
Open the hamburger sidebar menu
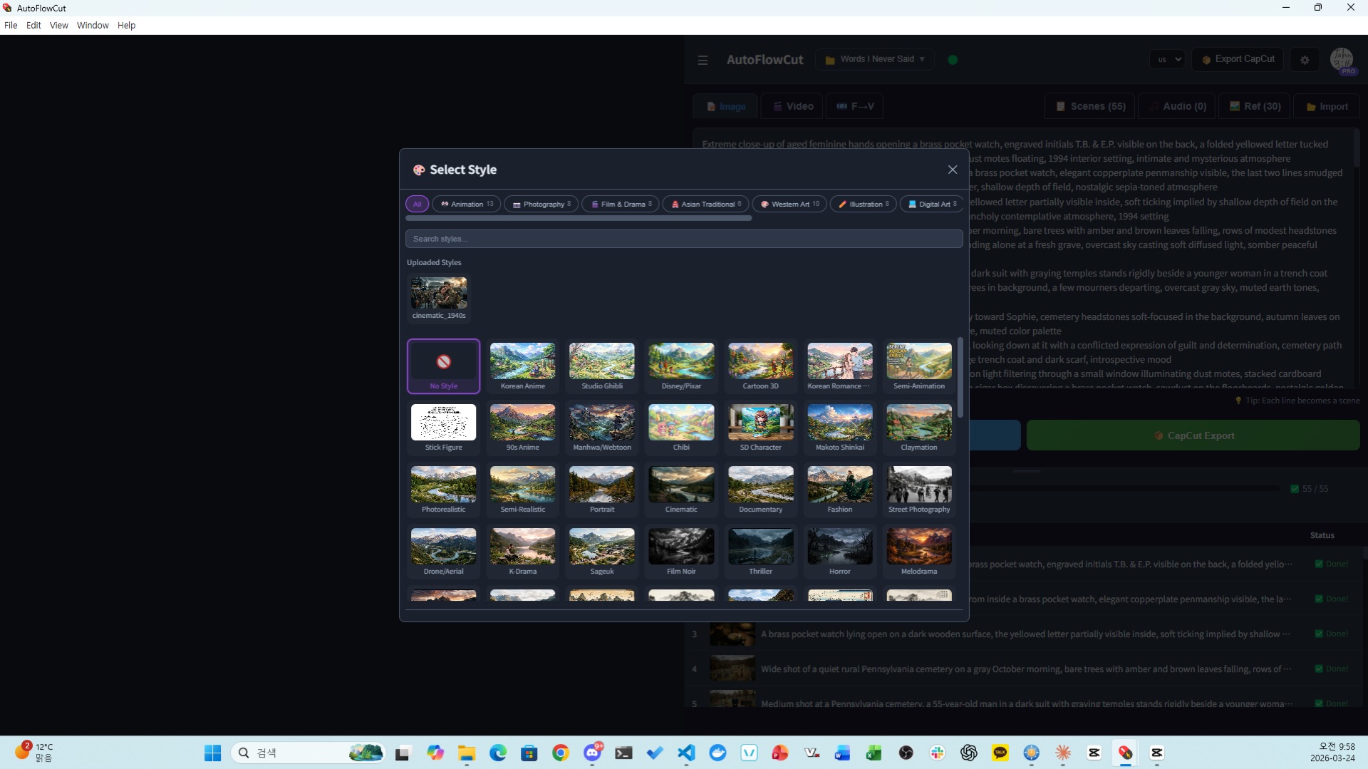(x=703, y=60)
